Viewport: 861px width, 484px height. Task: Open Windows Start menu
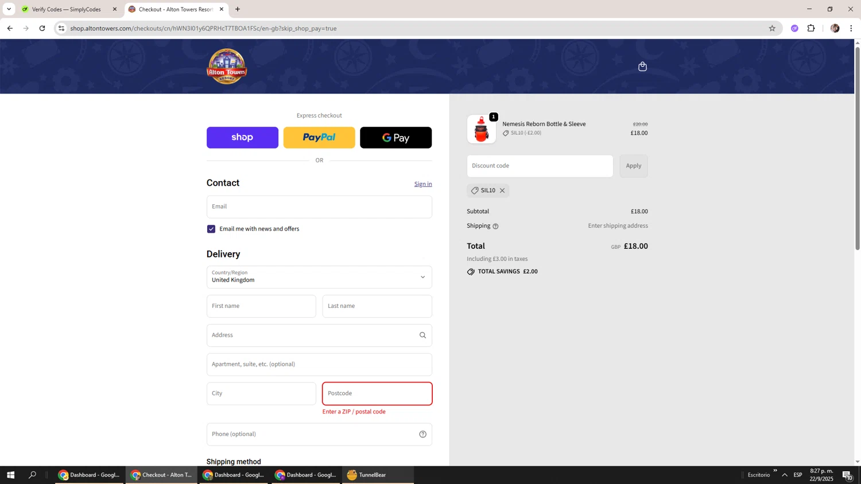(x=10, y=475)
